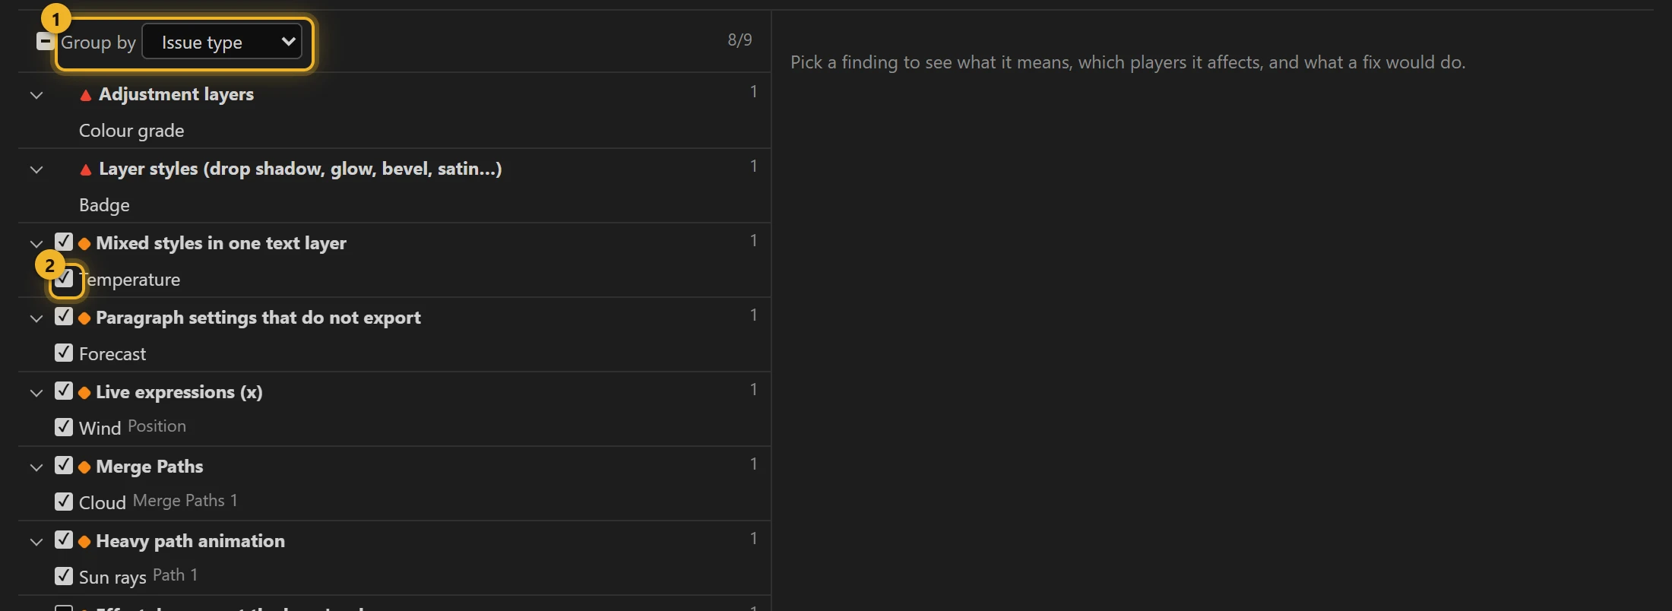Click the yellow step 1 badge
This screenshot has width=1672, height=611.
55,18
